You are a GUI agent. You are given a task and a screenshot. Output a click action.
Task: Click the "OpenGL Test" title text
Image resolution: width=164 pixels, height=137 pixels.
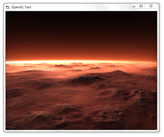[x=21, y=7]
